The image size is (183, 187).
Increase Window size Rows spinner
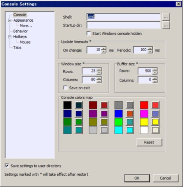pyautogui.click(x=99, y=70)
